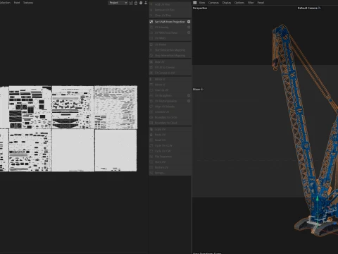This screenshot has width=338, height=254.
Task: Click the Reset UV icon
Action: click(151, 140)
